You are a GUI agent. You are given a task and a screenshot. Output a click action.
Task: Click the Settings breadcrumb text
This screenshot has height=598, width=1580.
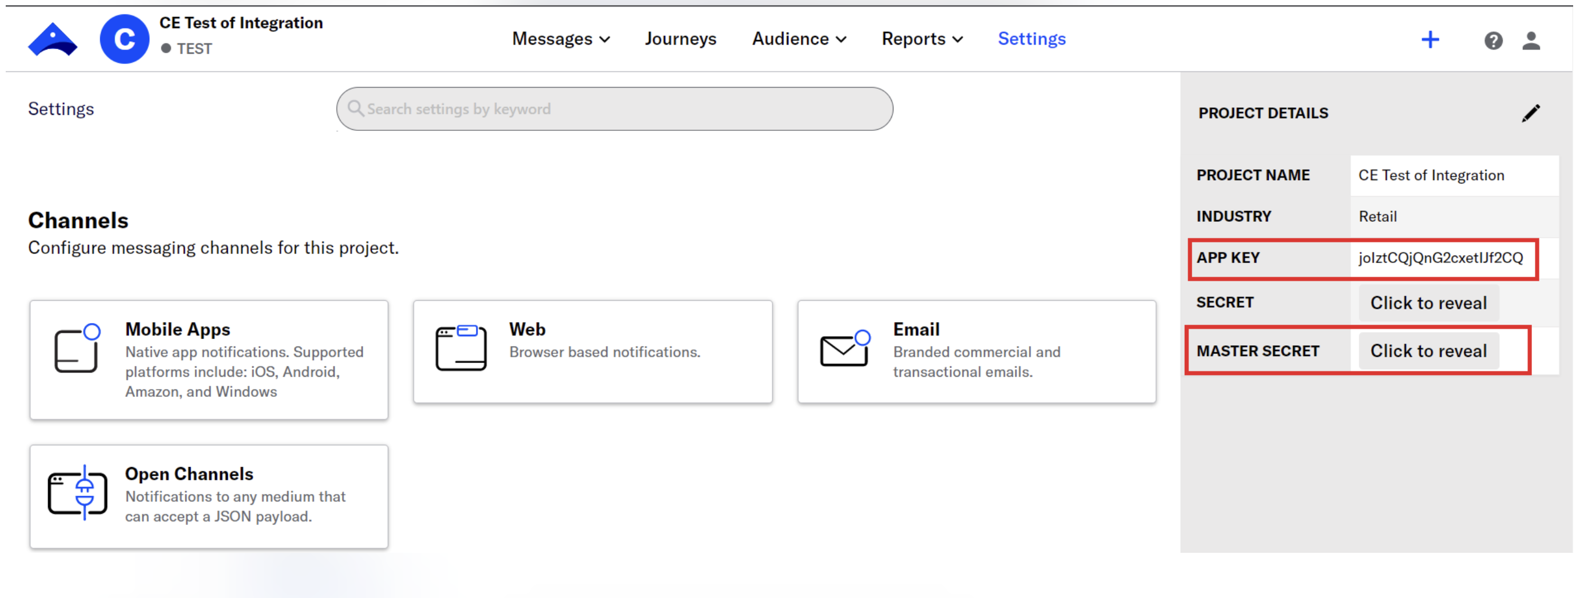61,109
